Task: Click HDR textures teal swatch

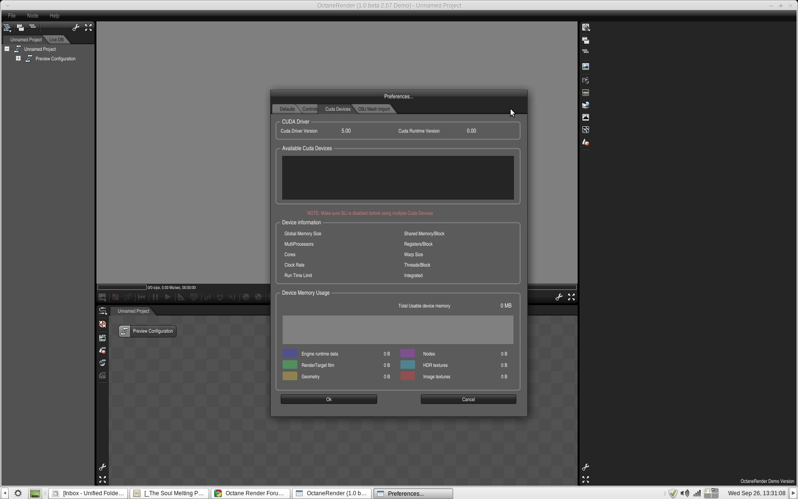Action: pos(408,365)
